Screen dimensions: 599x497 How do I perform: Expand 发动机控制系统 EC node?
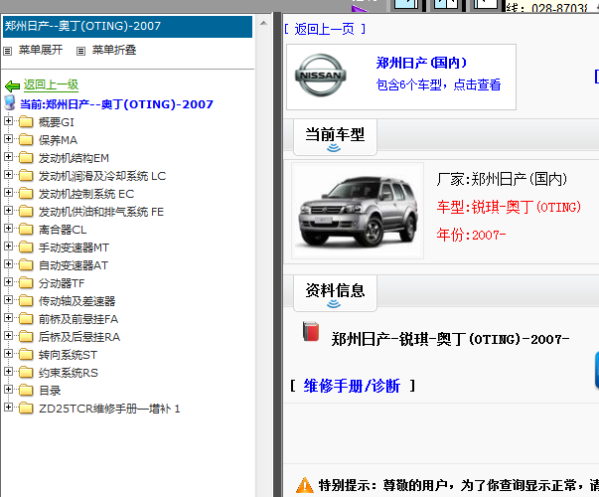(8, 193)
